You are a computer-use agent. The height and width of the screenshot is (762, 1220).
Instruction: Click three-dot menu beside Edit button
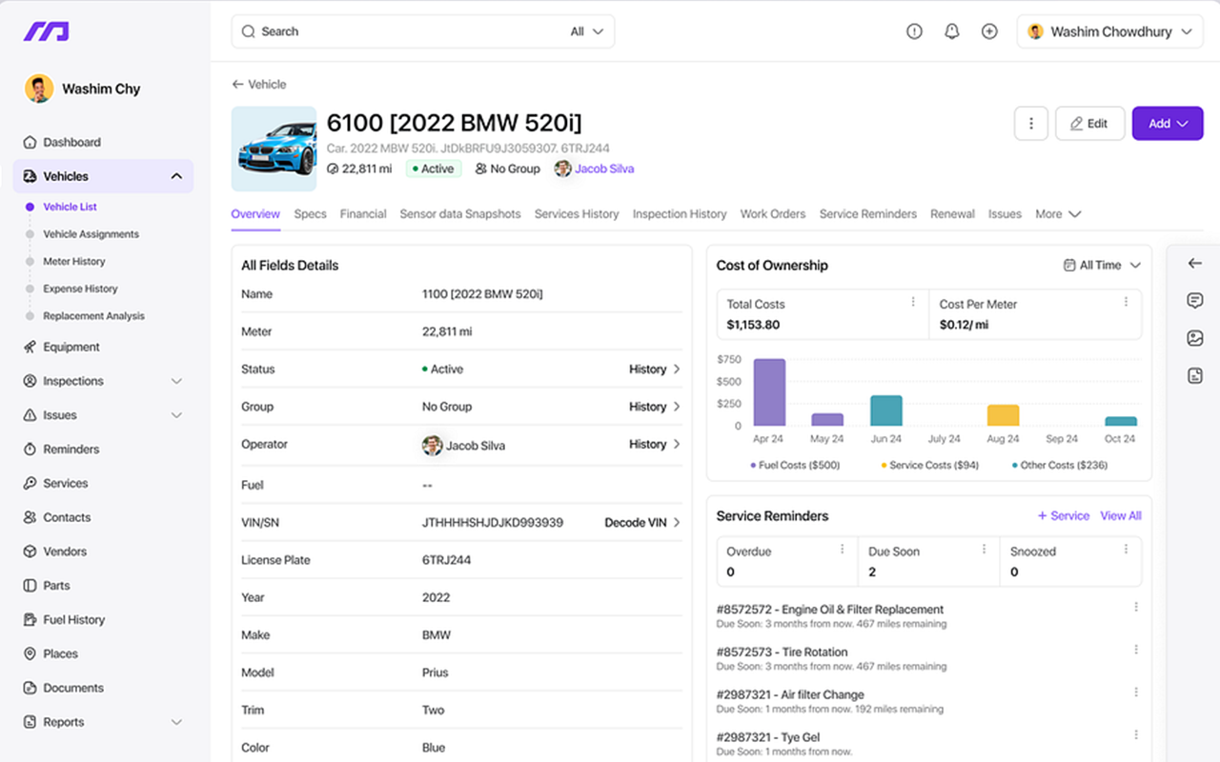[x=1031, y=124]
